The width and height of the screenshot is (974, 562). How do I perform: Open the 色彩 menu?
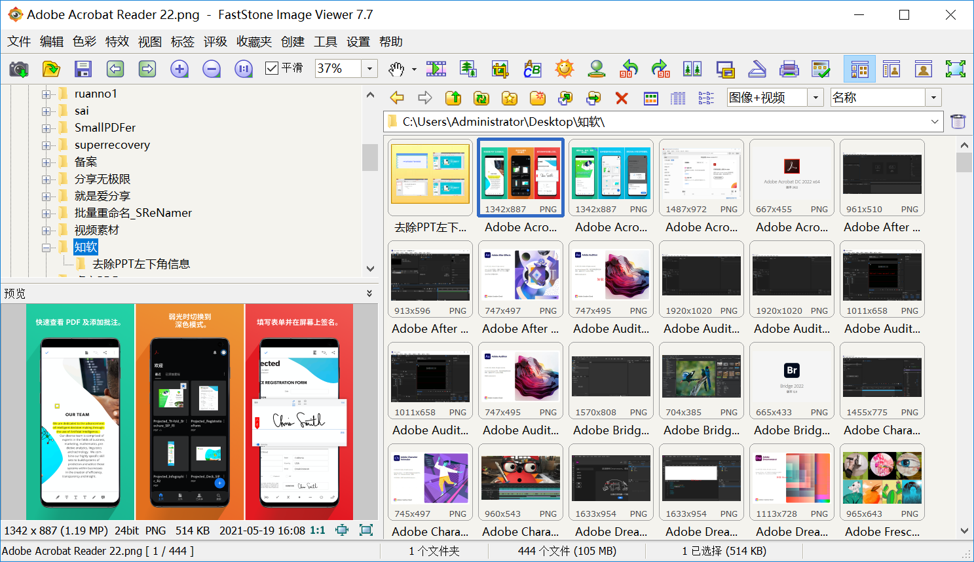[84, 42]
